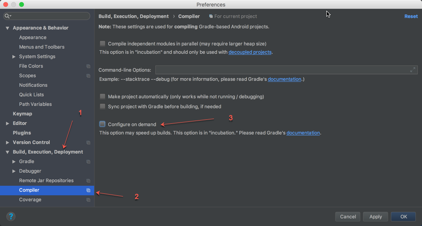Expand the Debugger tree node

click(14, 171)
